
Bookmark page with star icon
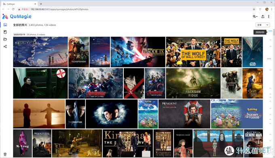tap(254, 9)
